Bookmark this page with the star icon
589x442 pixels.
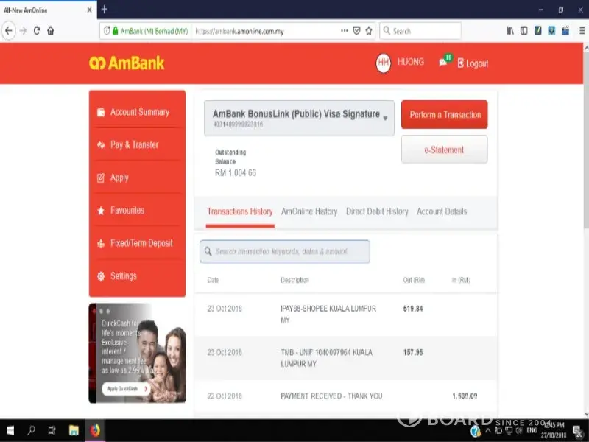(369, 31)
